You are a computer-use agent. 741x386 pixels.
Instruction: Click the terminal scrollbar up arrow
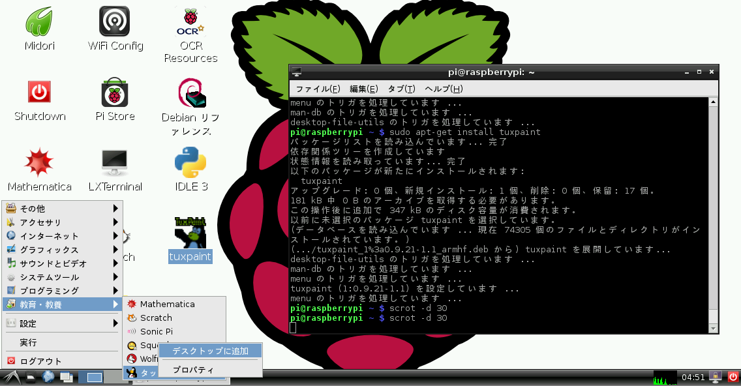click(713, 102)
